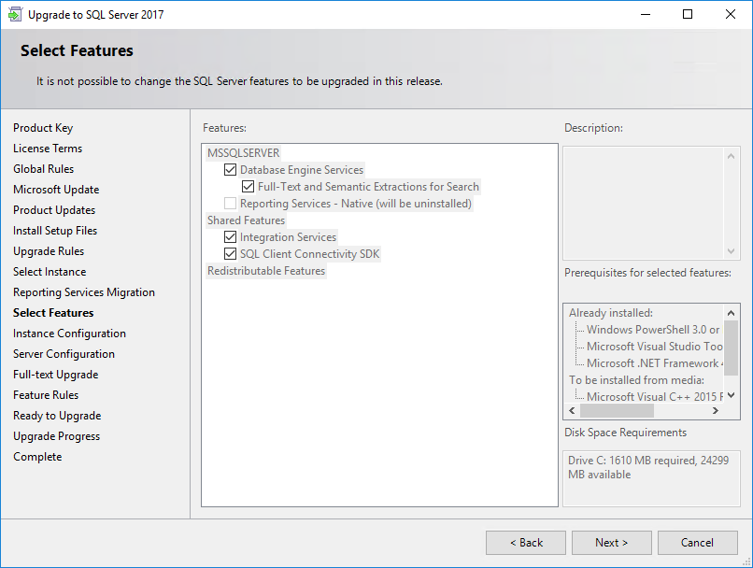Image resolution: width=753 pixels, height=568 pixels.
Task: Toggle Integration Services checkbox
Action: click(x=230, y=237)
